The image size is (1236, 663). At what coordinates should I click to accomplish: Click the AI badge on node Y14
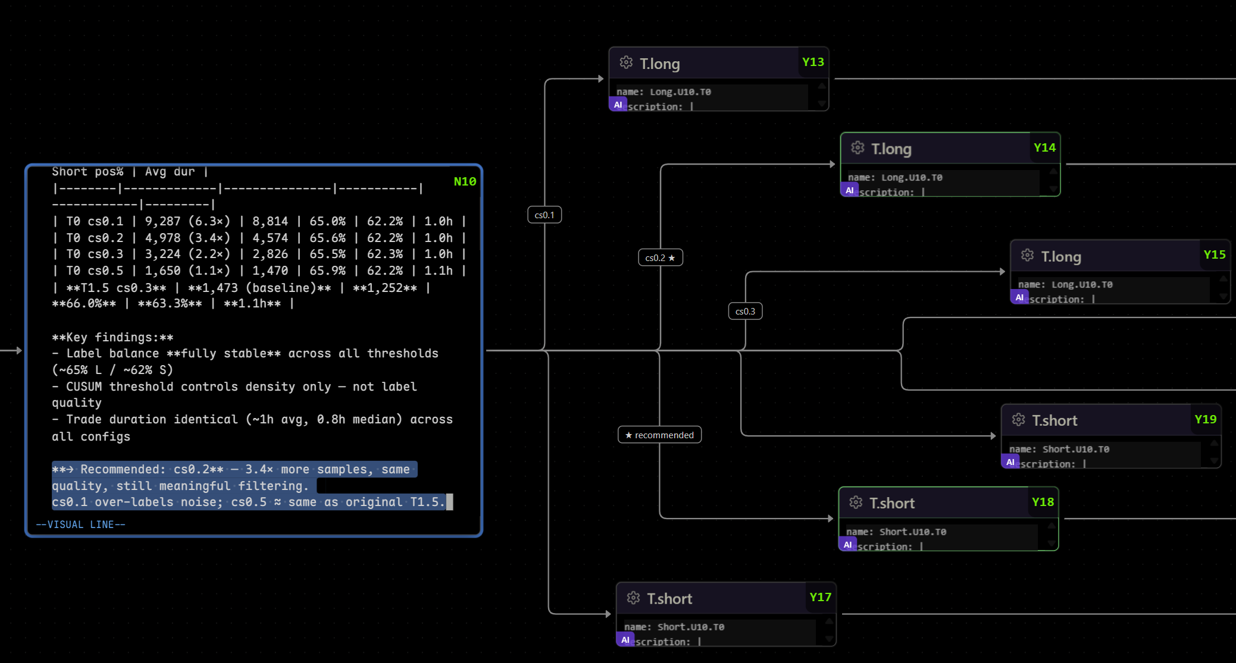point(849,190)
